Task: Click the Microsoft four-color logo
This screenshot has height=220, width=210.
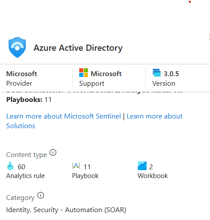Action: point(84,73)
